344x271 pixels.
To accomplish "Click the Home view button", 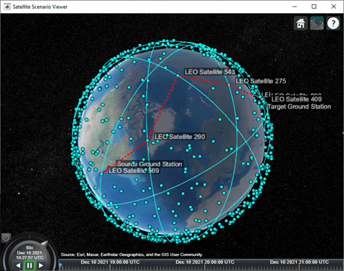I will point(301,23).
